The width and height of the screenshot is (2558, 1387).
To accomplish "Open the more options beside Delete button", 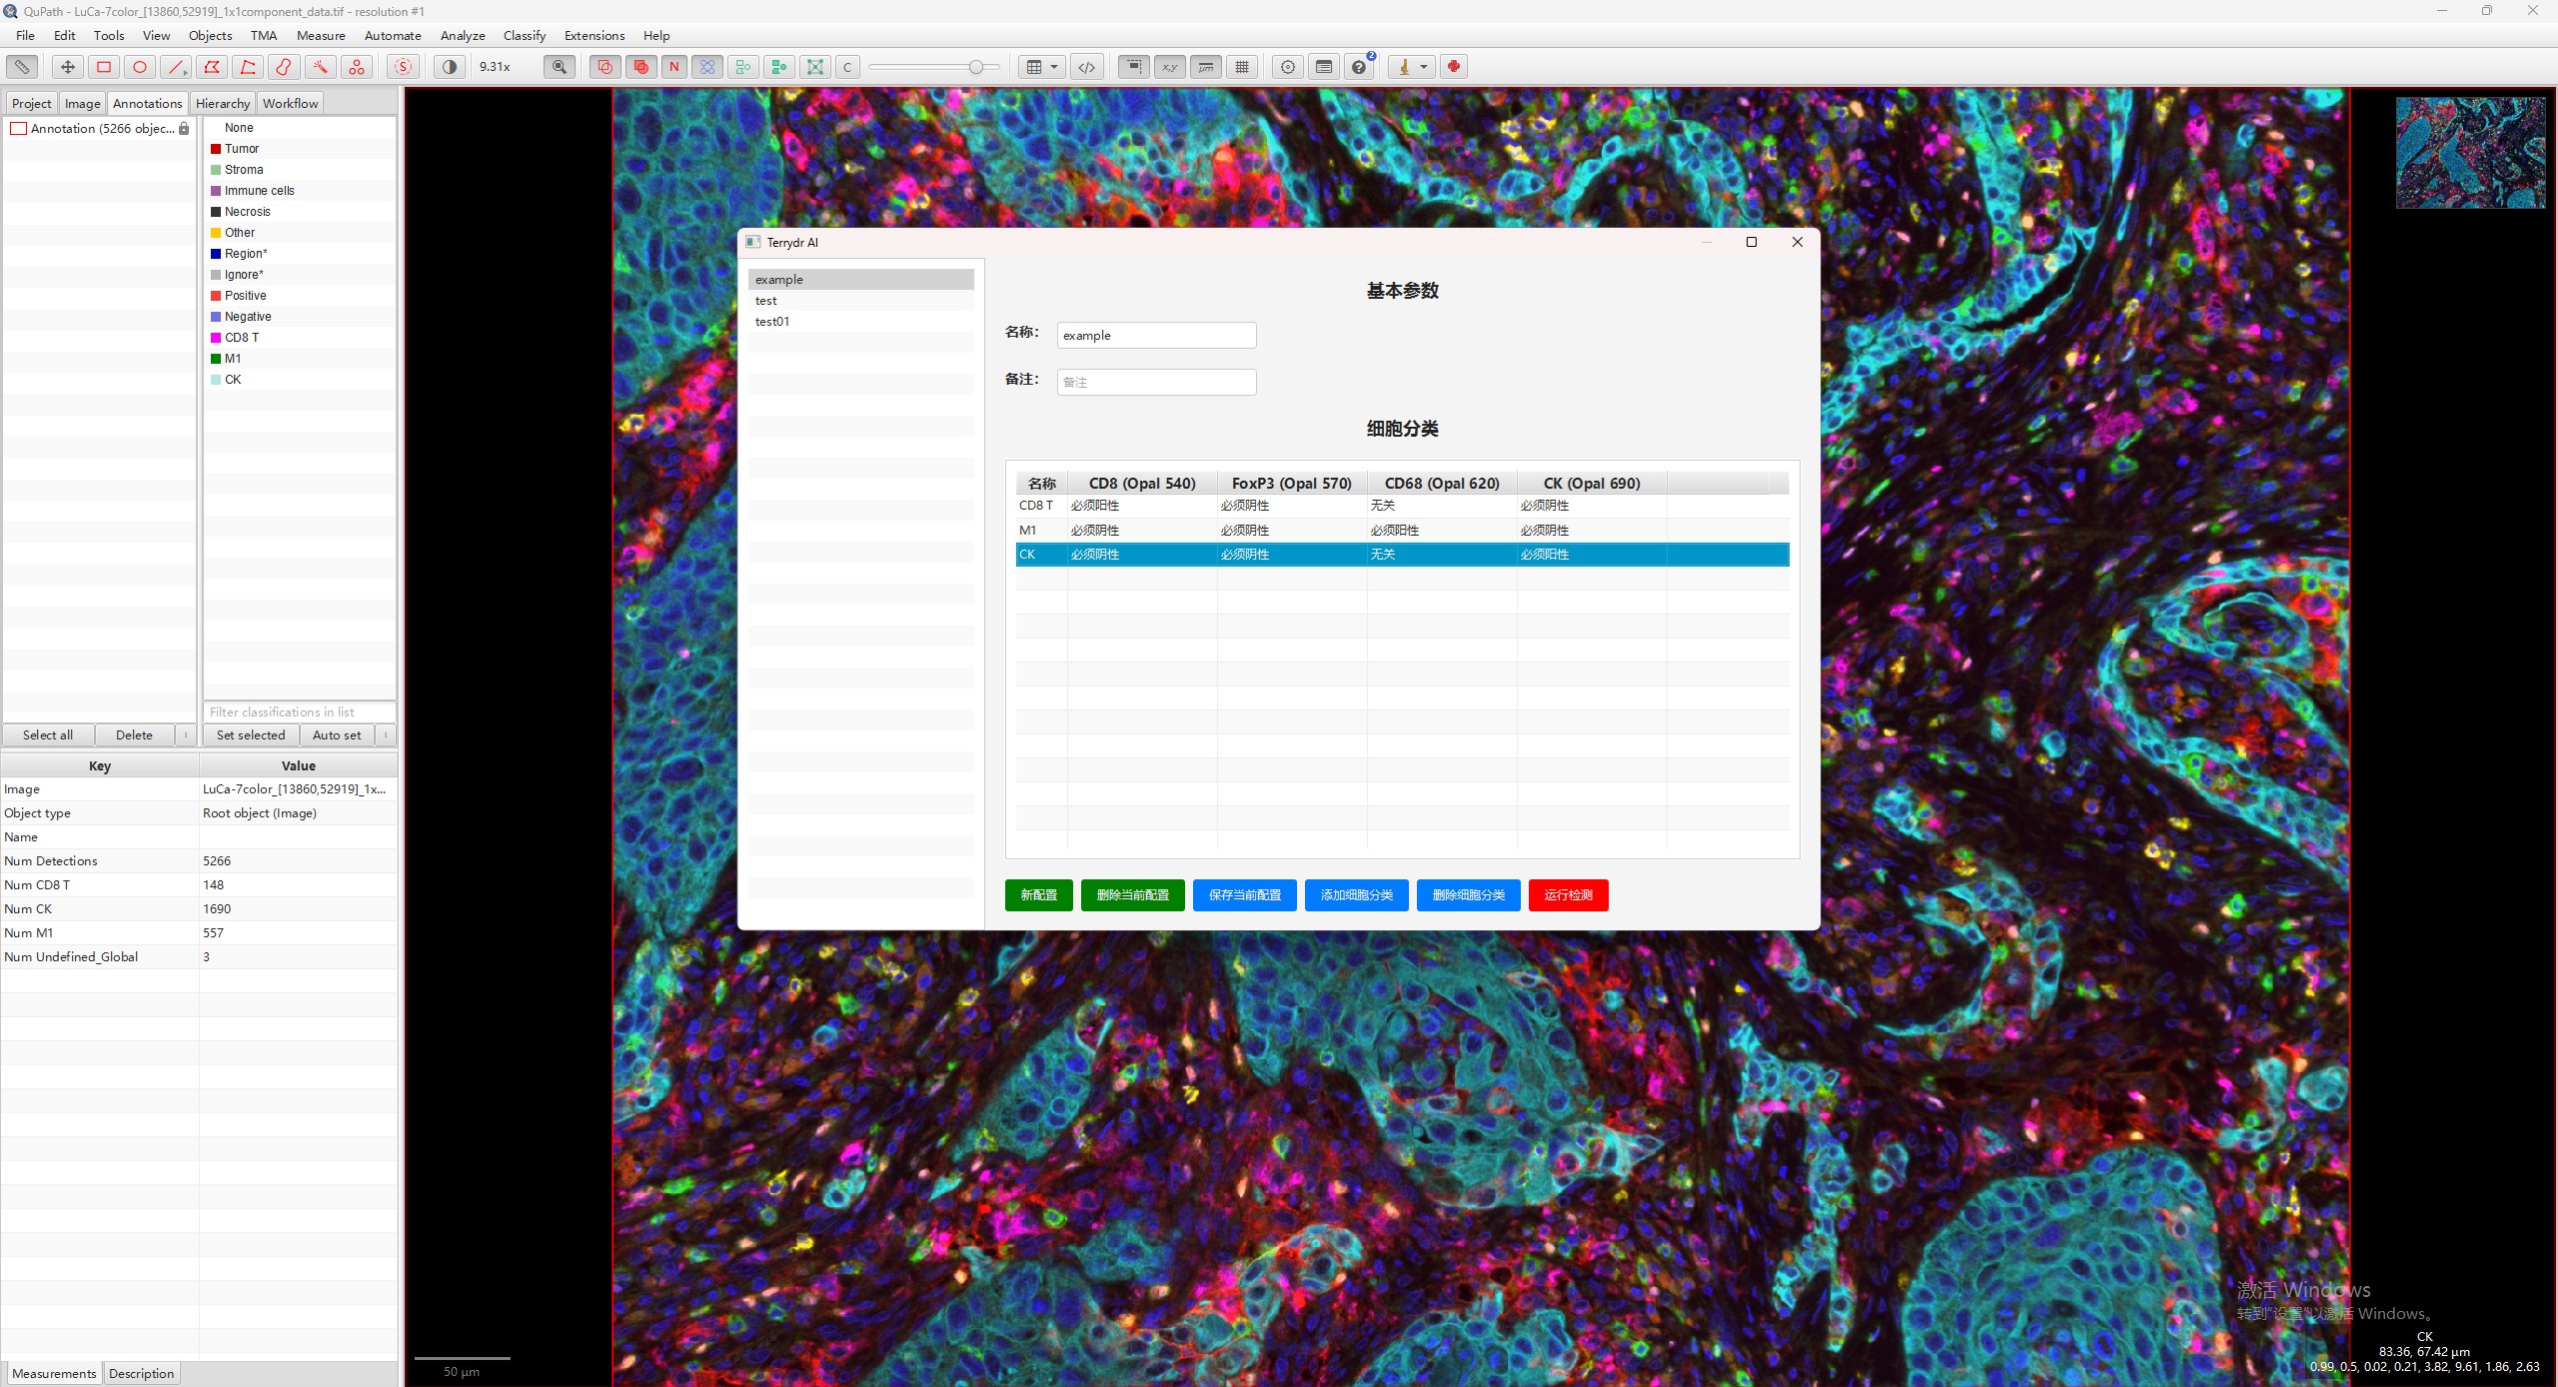I will [x=186, y=734].
